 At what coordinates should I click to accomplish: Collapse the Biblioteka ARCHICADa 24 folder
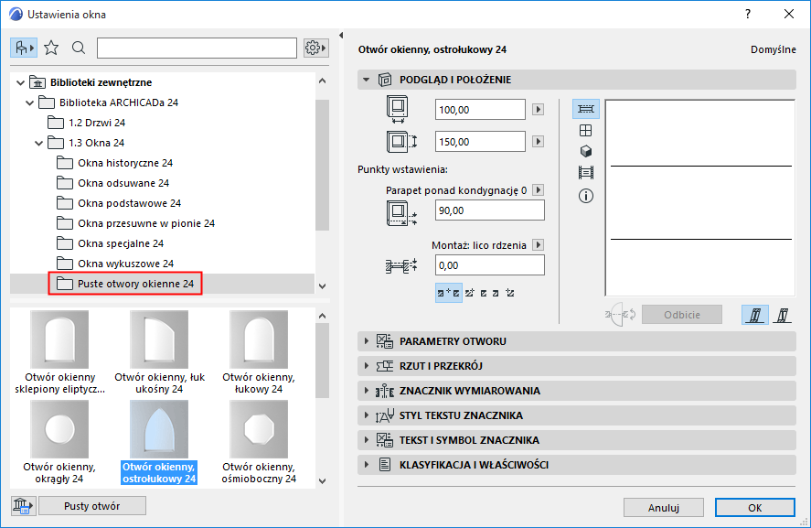(29, 102)
